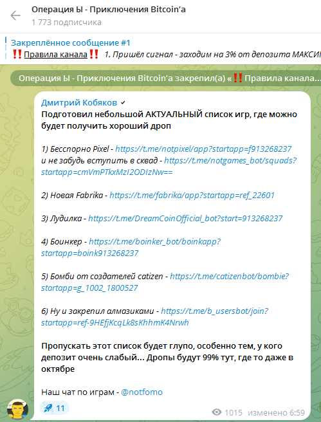Viewport: 321px width, 422px height.
Task: Open the DreamCoinOfficial_bot link
Action: coord(185,218)
